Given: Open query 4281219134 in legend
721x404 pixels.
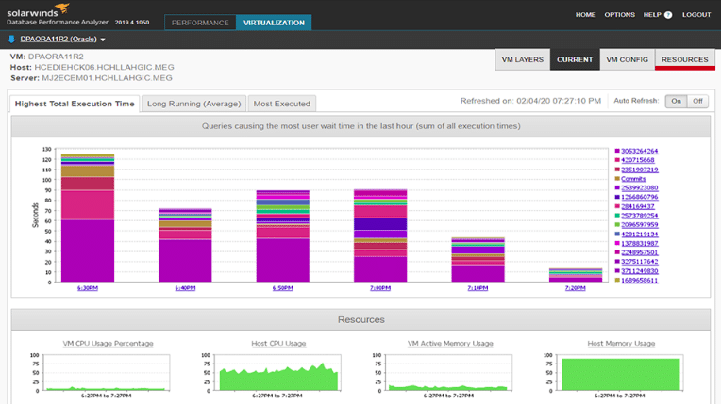Looking at the screenshot, I should 639,234.
